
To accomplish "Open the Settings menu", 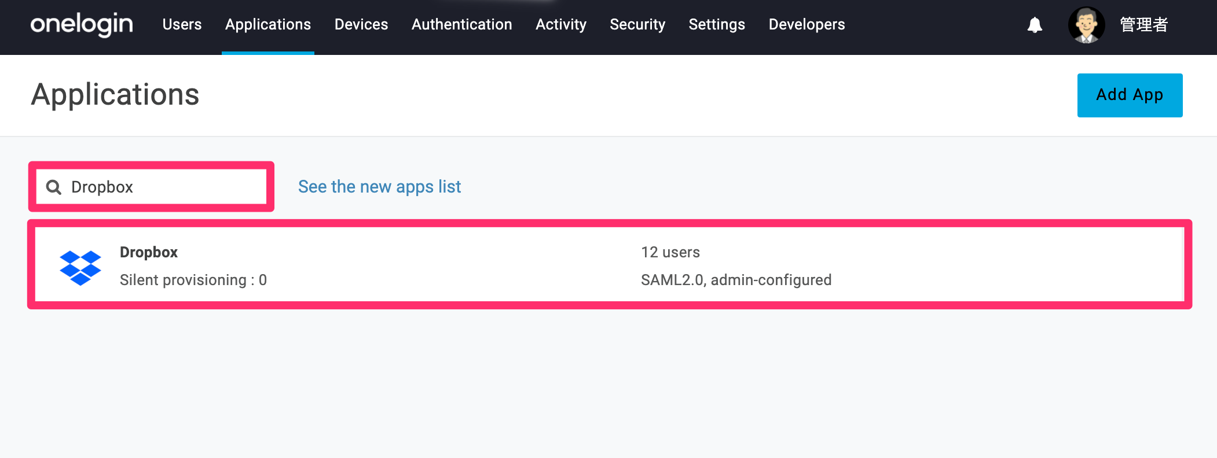I will pyautogui.click(x=717, y=24).
